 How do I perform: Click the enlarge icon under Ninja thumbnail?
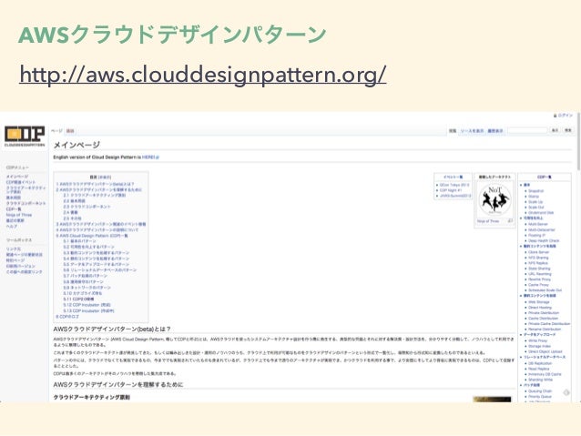click(510, 221)
